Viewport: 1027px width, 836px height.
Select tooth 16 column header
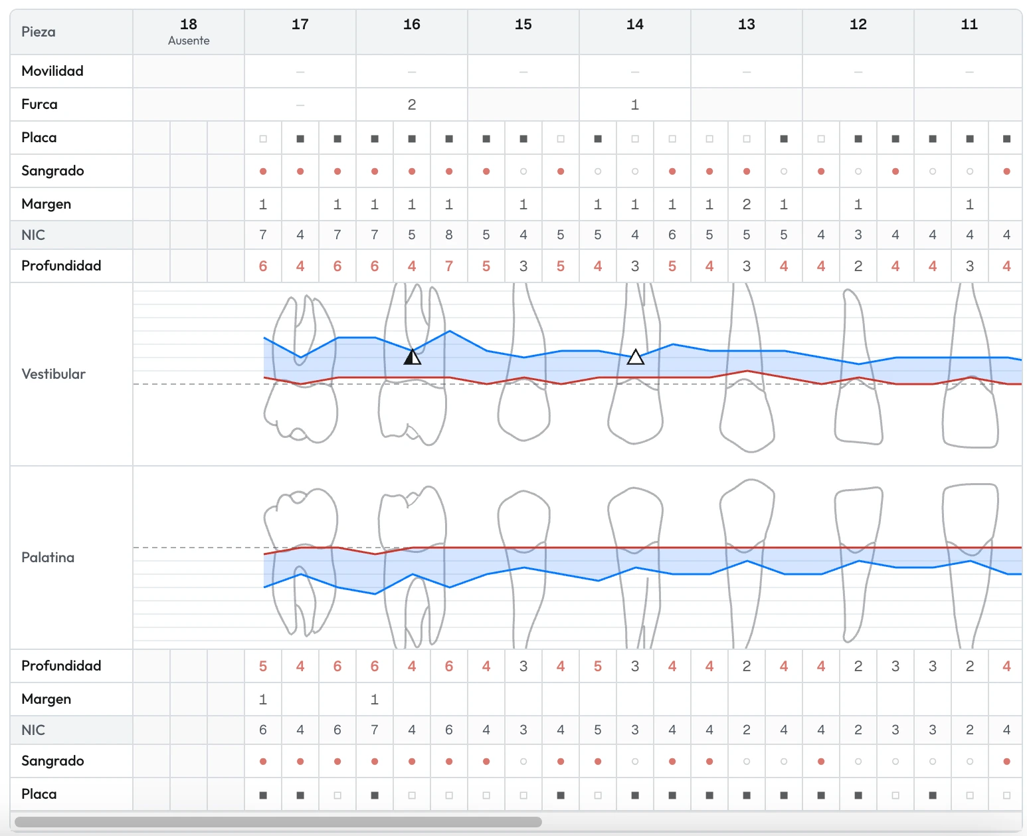coord(412,32)
